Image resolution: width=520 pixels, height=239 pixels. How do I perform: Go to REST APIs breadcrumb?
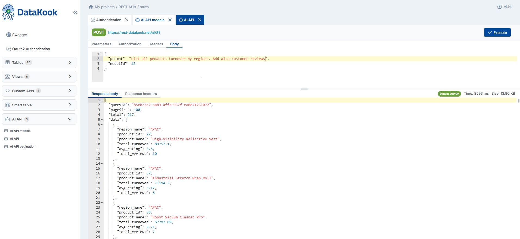[127, 7]
